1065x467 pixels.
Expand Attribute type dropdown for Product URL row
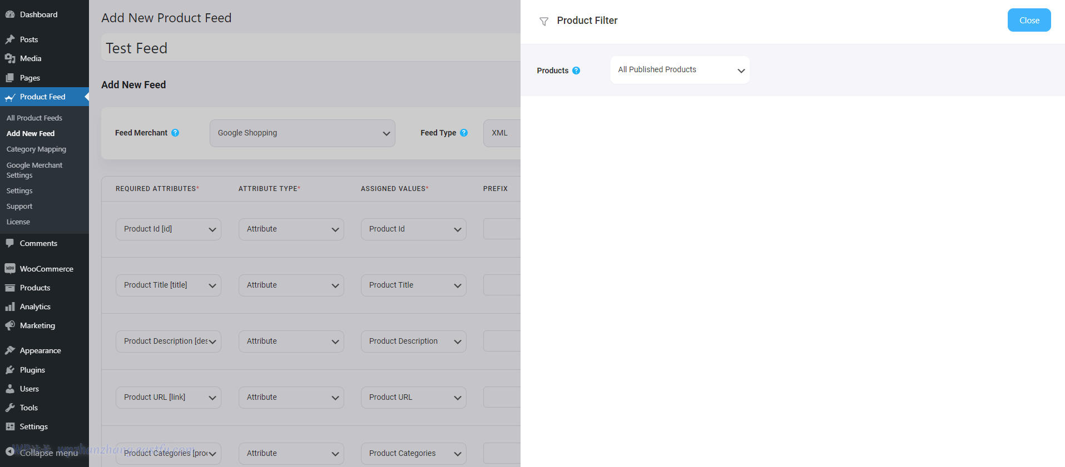click(x=291, y=398)
